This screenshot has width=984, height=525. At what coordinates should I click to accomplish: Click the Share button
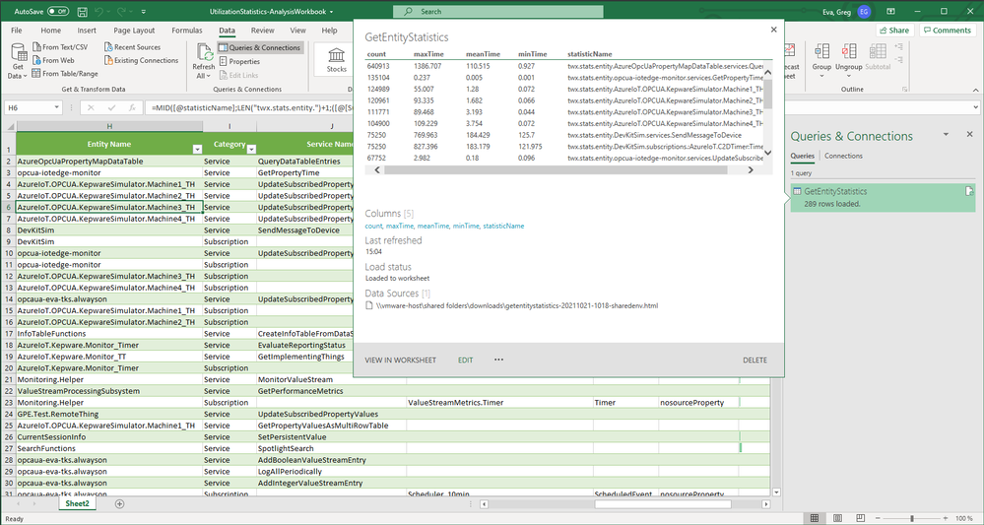pyautogui.click(x=893, y=31)
